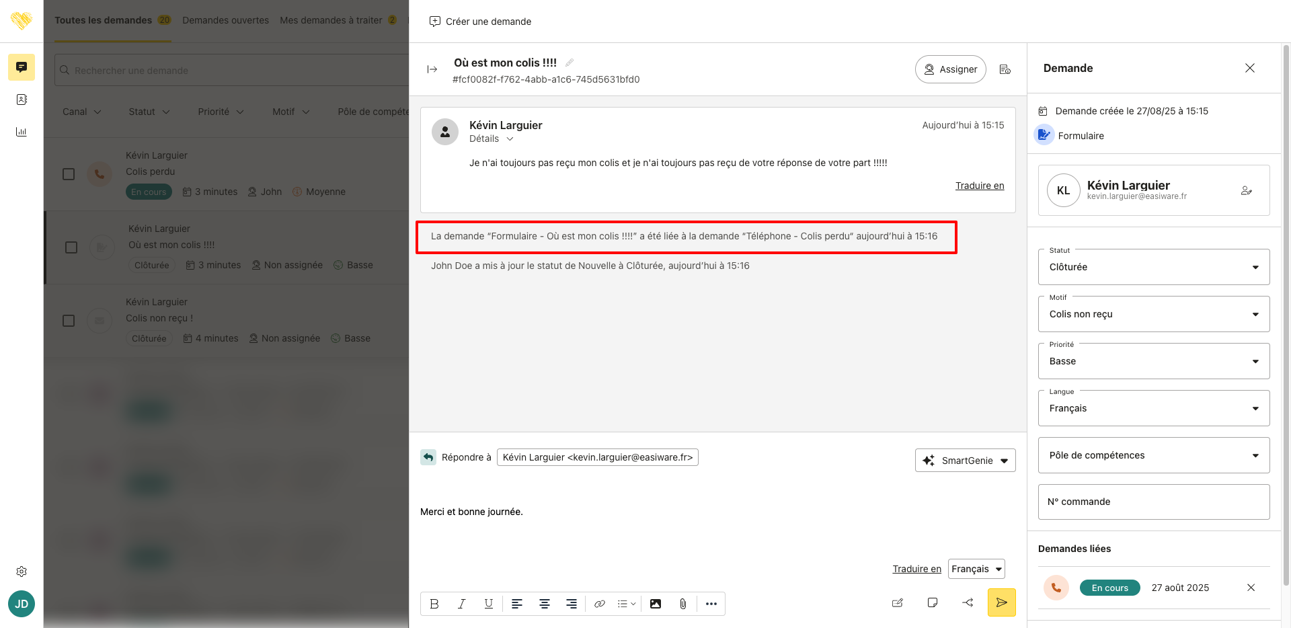Click the insert link icon
Image resolution: width=1291 pixels, height=628 pixels.
599,604
